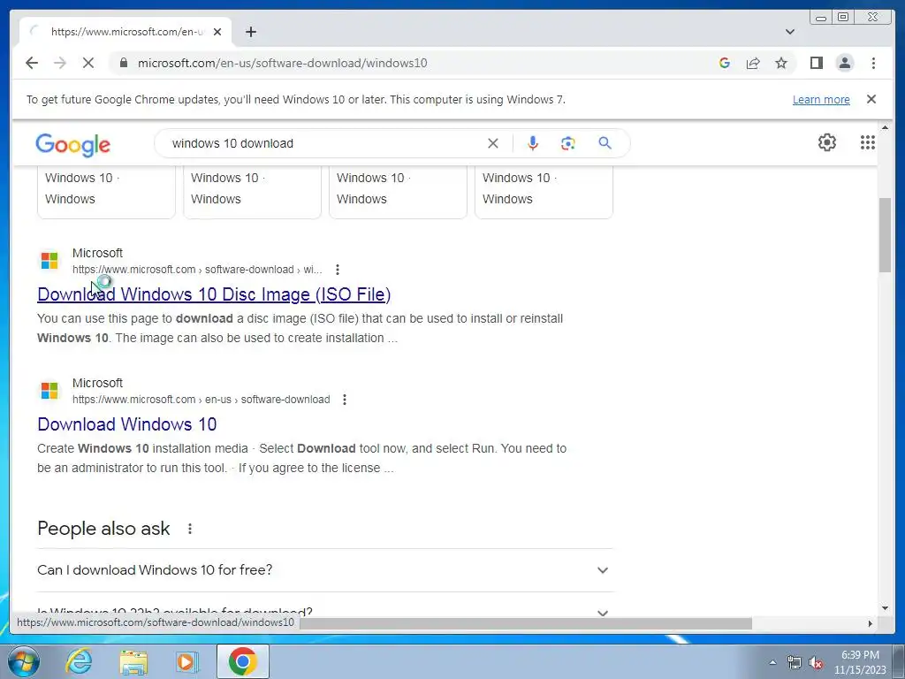The width and height of the screenshot is (905, 679).
Task: Launch Internet Explorer from the taskbar
Action: [79, 661]
